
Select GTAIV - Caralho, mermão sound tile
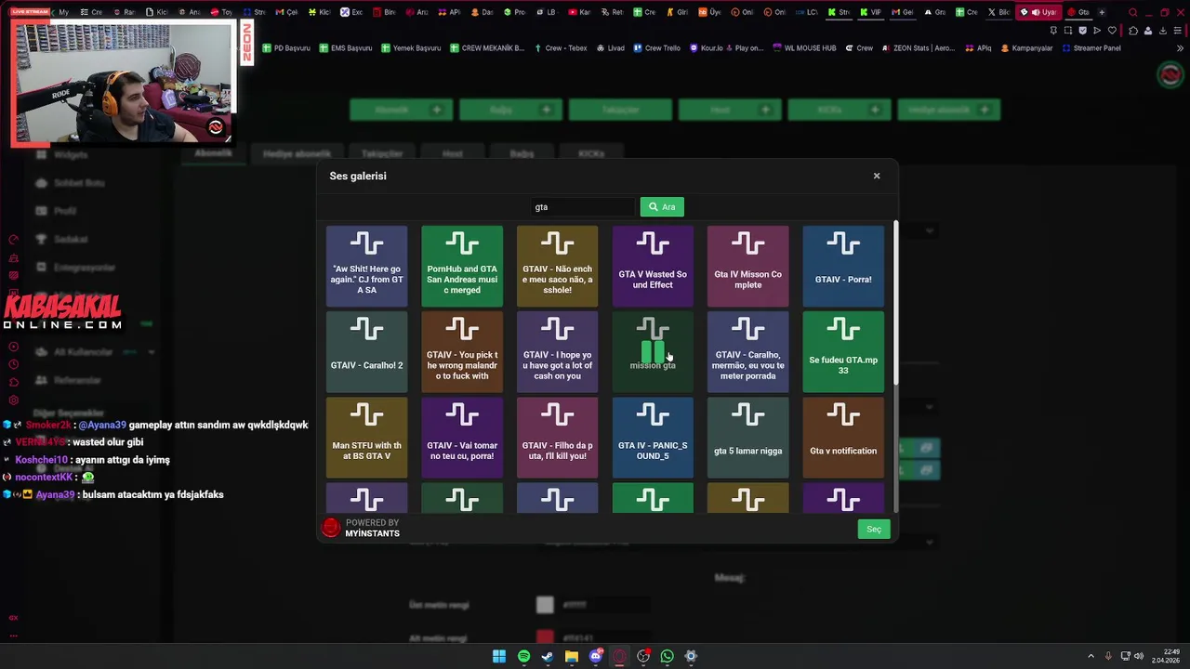pyautogui.click(x=747, y=352)
